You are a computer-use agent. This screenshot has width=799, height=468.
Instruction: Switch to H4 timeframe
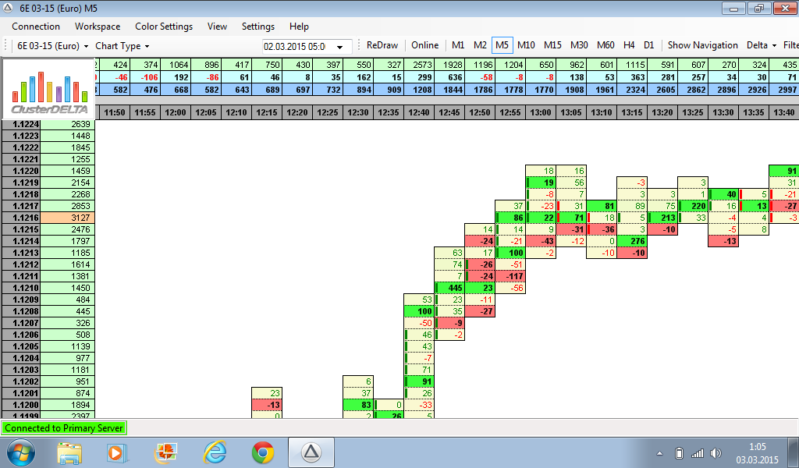pos(629,45)
